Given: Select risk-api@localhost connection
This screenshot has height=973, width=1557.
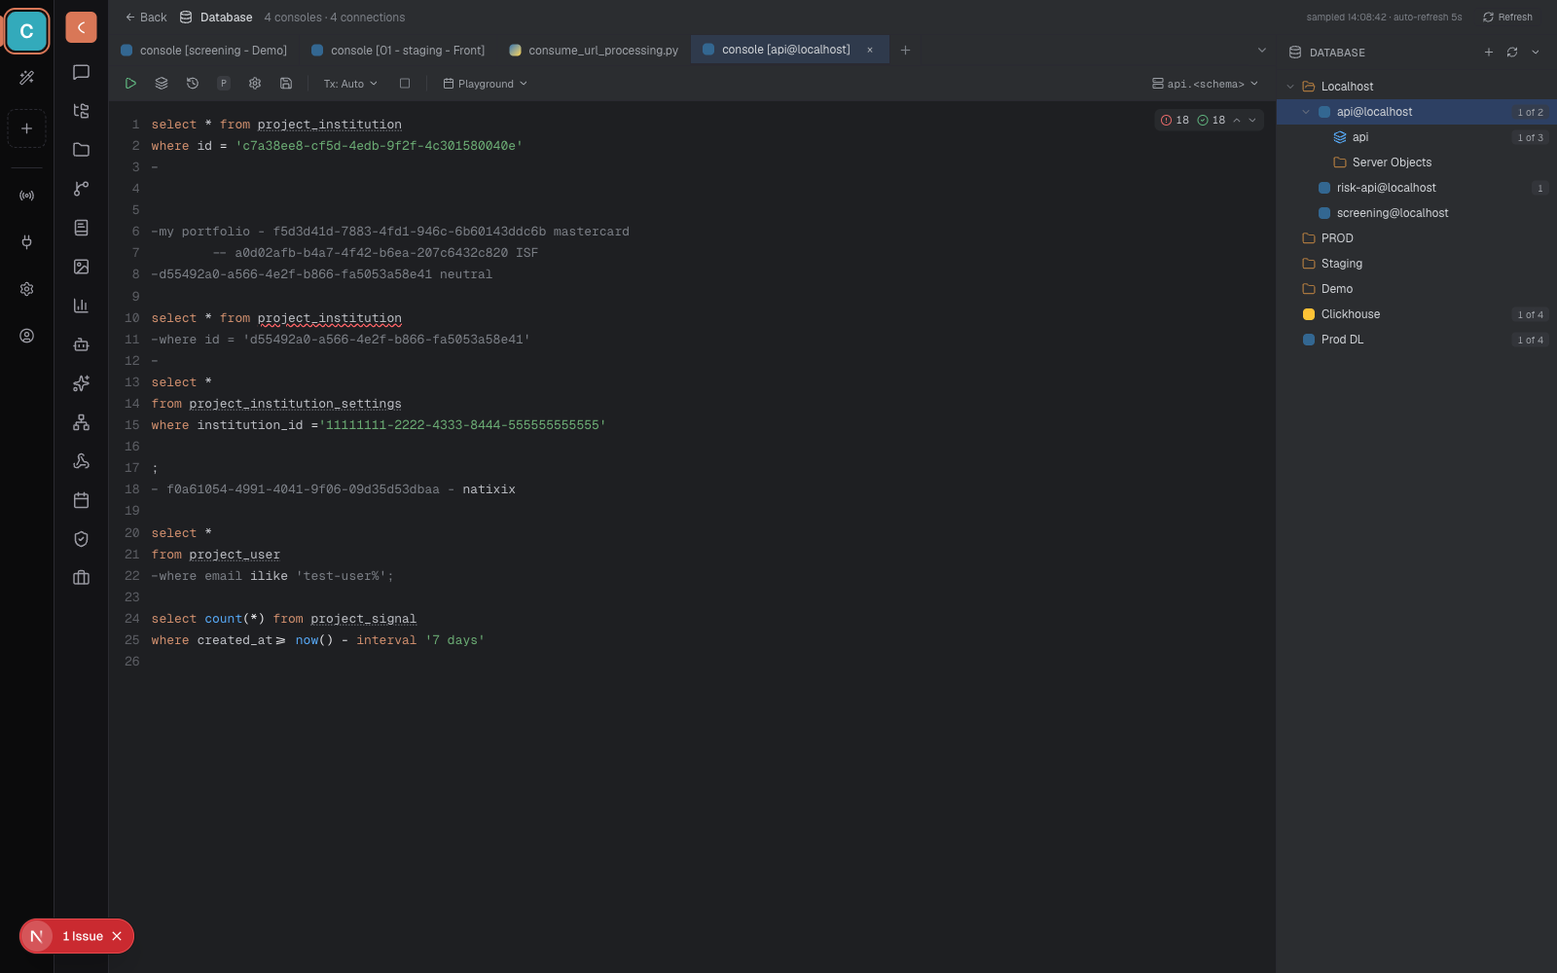Looking at the screenshot, I should [x=1417, y=188].
